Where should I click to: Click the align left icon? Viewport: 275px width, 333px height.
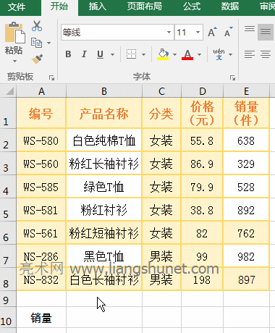pos(250,54)
